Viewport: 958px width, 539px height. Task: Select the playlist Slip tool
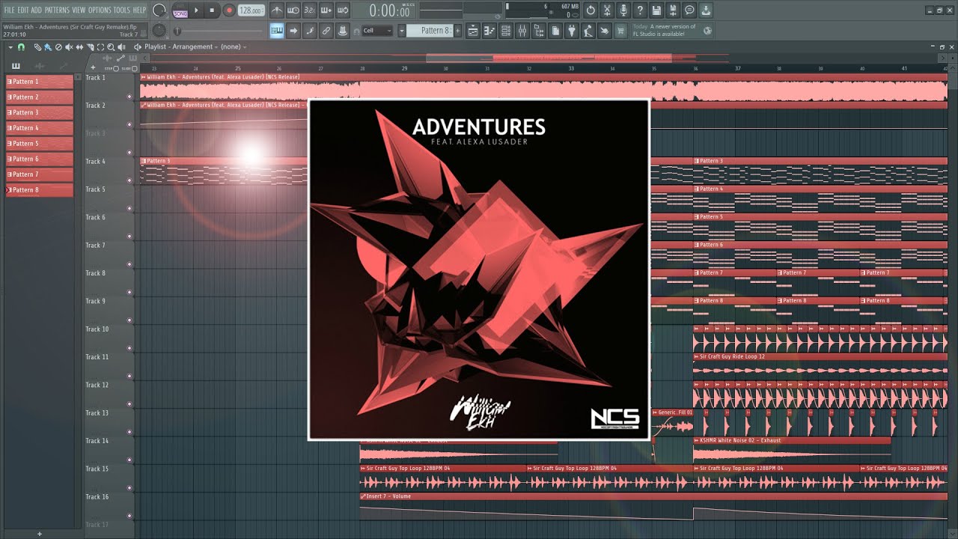[79, 46]
